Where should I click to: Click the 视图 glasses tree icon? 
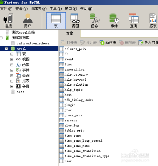[18, 59]
